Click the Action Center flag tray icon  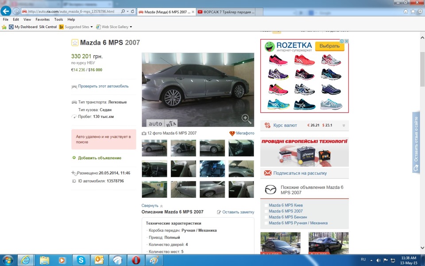[386, 260]
